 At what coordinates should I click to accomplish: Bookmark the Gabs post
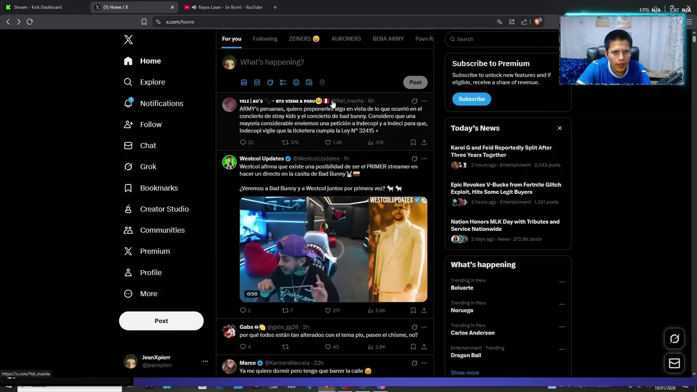click(413, 347)
